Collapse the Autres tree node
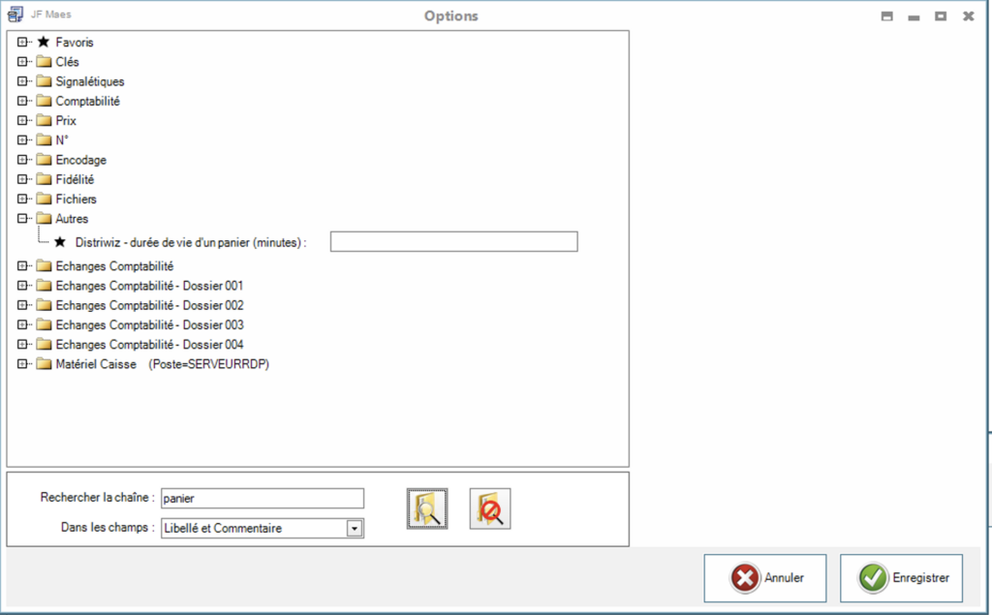 coord(22,219)
